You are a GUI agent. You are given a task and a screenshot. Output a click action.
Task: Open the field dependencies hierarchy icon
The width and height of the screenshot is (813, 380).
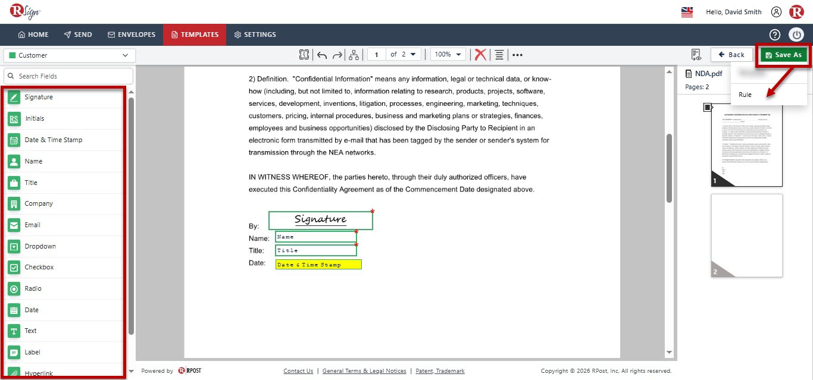[x=354, y=55]
